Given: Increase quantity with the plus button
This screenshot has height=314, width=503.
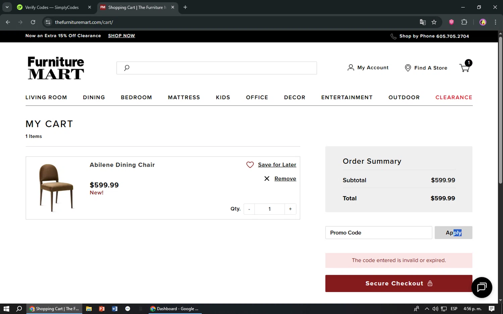Looking at the screenshot, I should pos(290,209).
